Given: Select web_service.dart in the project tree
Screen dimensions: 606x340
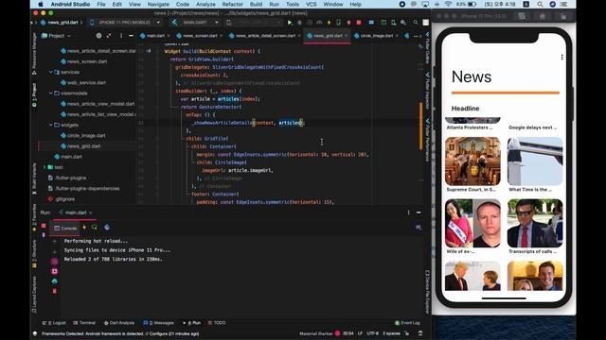Looking at the screenshot, I should coord(83,82).
